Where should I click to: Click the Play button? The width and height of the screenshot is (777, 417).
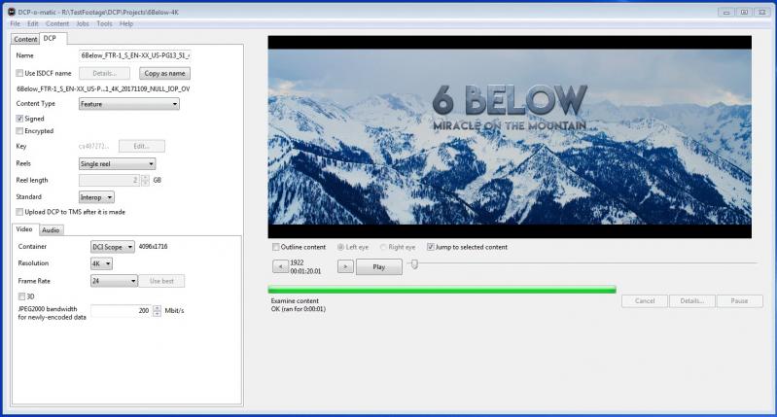[378, 267]
